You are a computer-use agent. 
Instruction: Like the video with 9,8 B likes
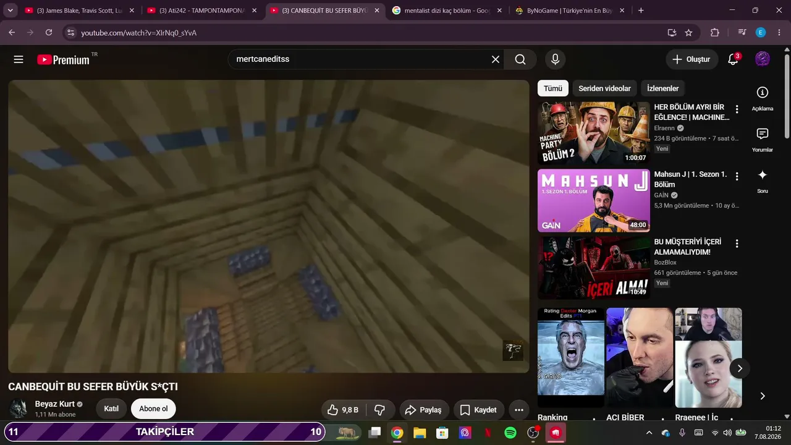pyautogui.click(x=344, y=410)
